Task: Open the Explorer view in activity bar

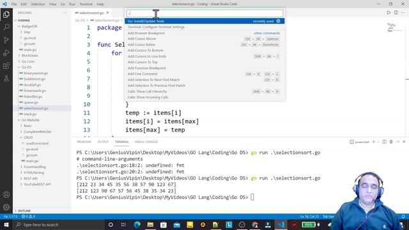Action: [x=6, y=14]
